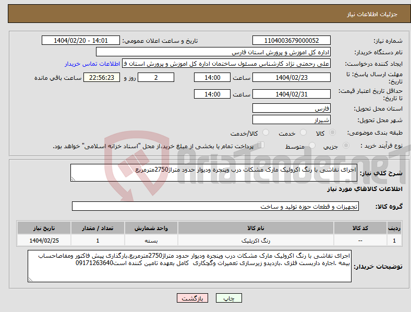Viewport: 411px width, 312px height.
Task: Click the کد کالا column header
Action: (x=360, y=228)
